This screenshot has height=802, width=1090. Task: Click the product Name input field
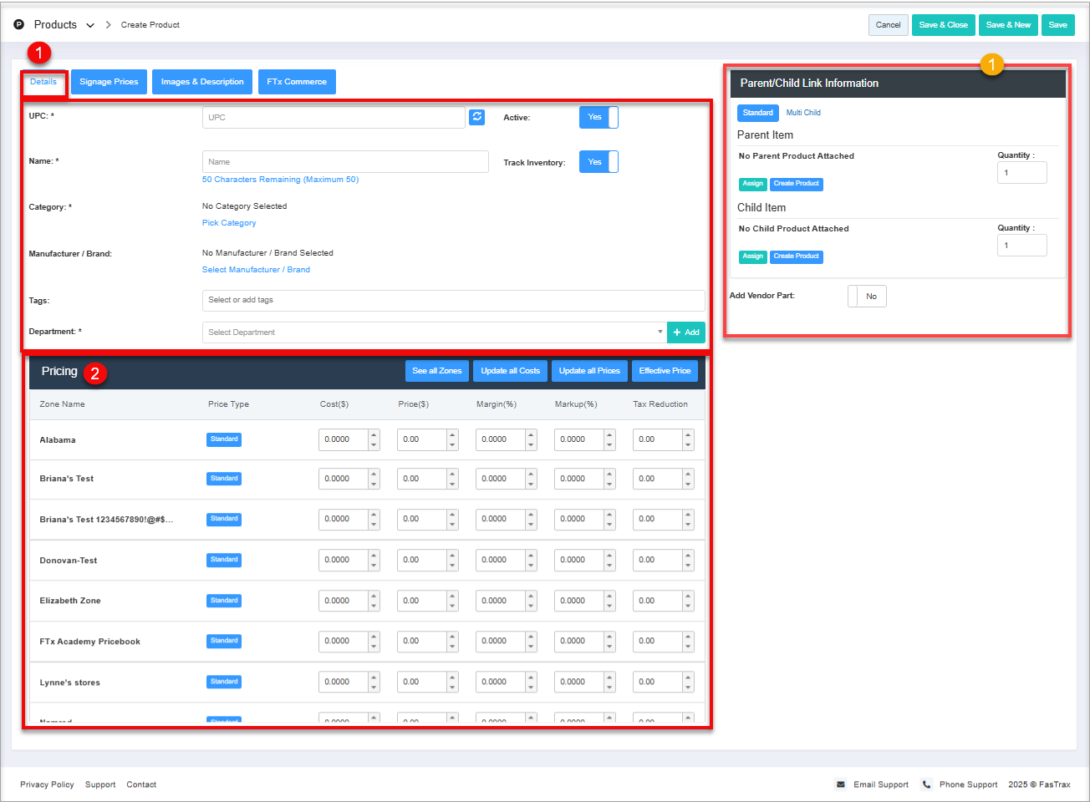345,162
